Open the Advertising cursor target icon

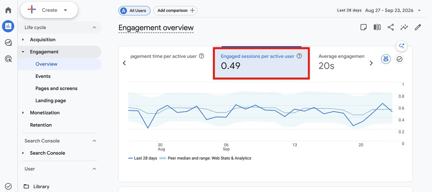(8, 59)
